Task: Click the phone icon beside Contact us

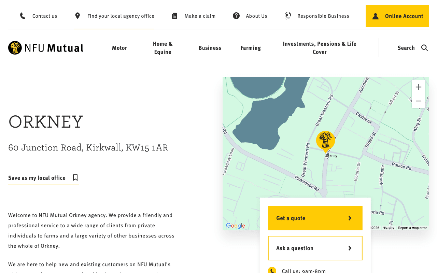Action: click(x=23, y=16)
